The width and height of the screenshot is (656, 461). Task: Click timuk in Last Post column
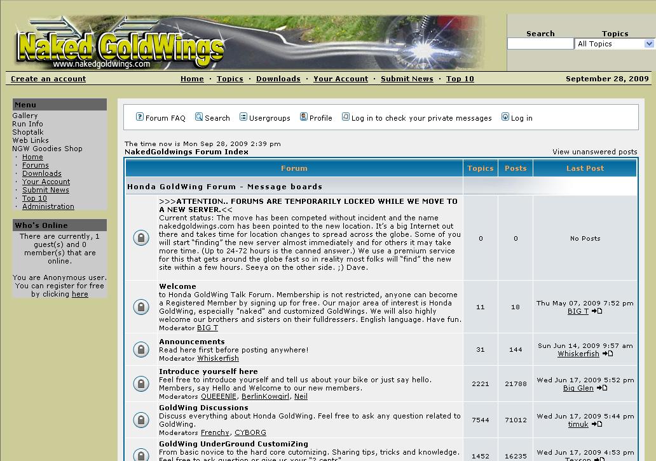578,424
